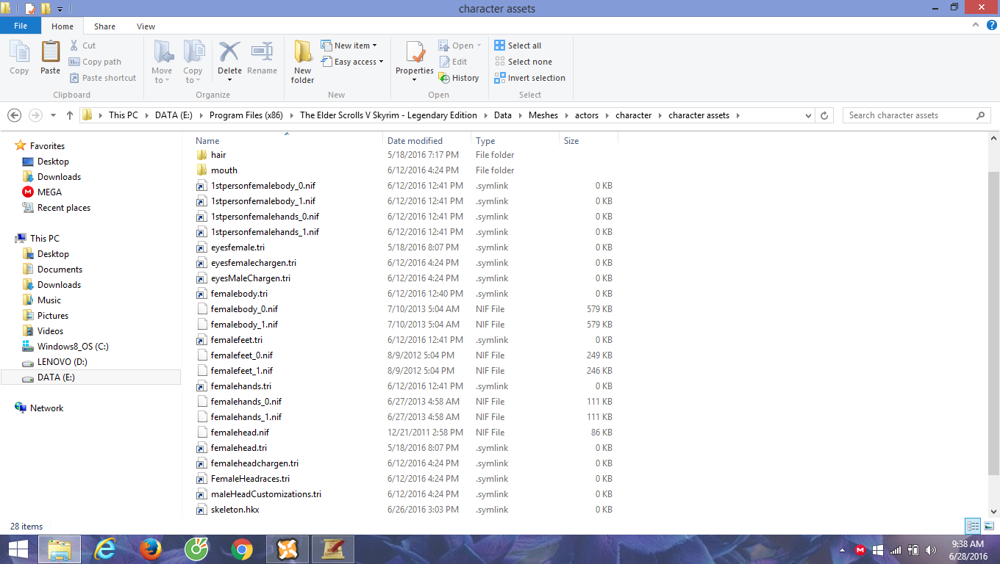The image size is (1000, 564).
Task: Expand the Delete options arrow
Action: point(229,79)
